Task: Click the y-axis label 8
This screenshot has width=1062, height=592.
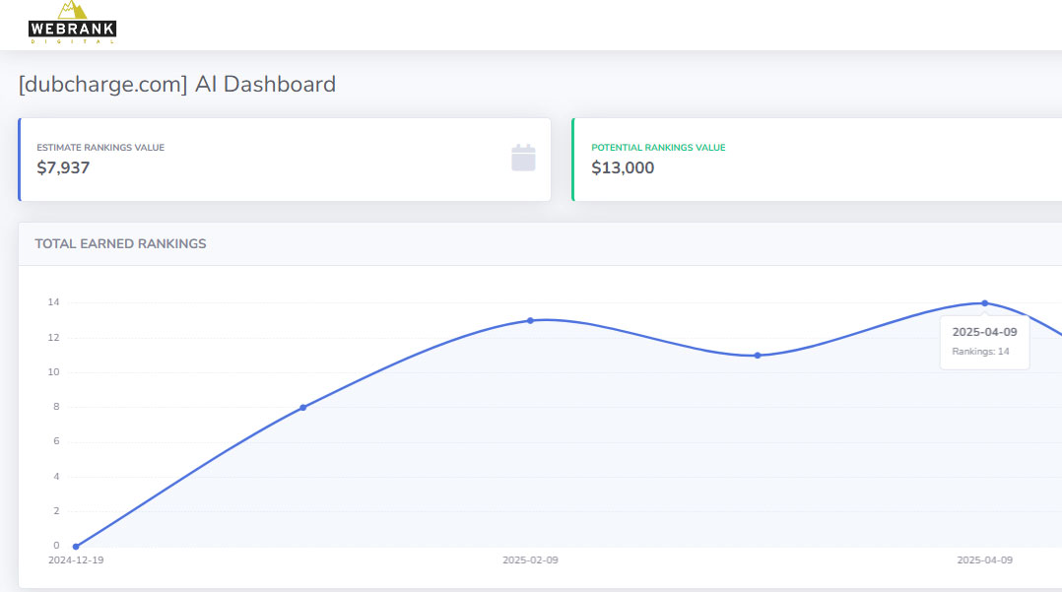Action: coord(56,407)
